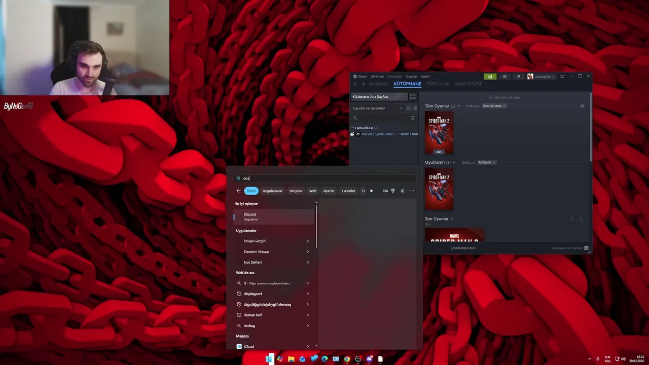Expand the Denetim Masası result arrow
The height and width of the screenshot is (365, 649).
click(308, 252)
